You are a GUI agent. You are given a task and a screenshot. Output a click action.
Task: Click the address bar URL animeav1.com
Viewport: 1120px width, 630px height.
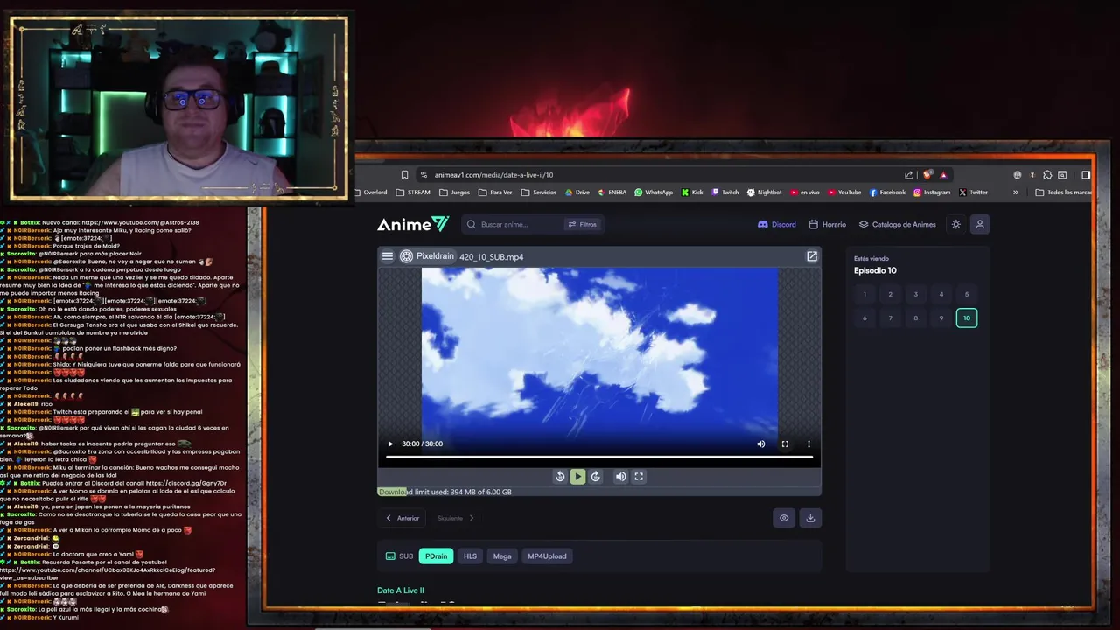(493, 174)
